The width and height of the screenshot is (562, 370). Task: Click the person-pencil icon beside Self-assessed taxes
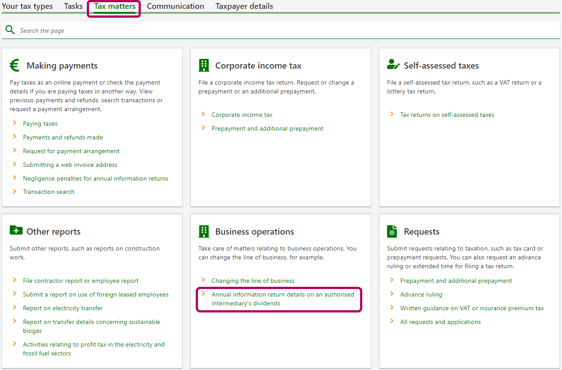[x=393, y=65]
